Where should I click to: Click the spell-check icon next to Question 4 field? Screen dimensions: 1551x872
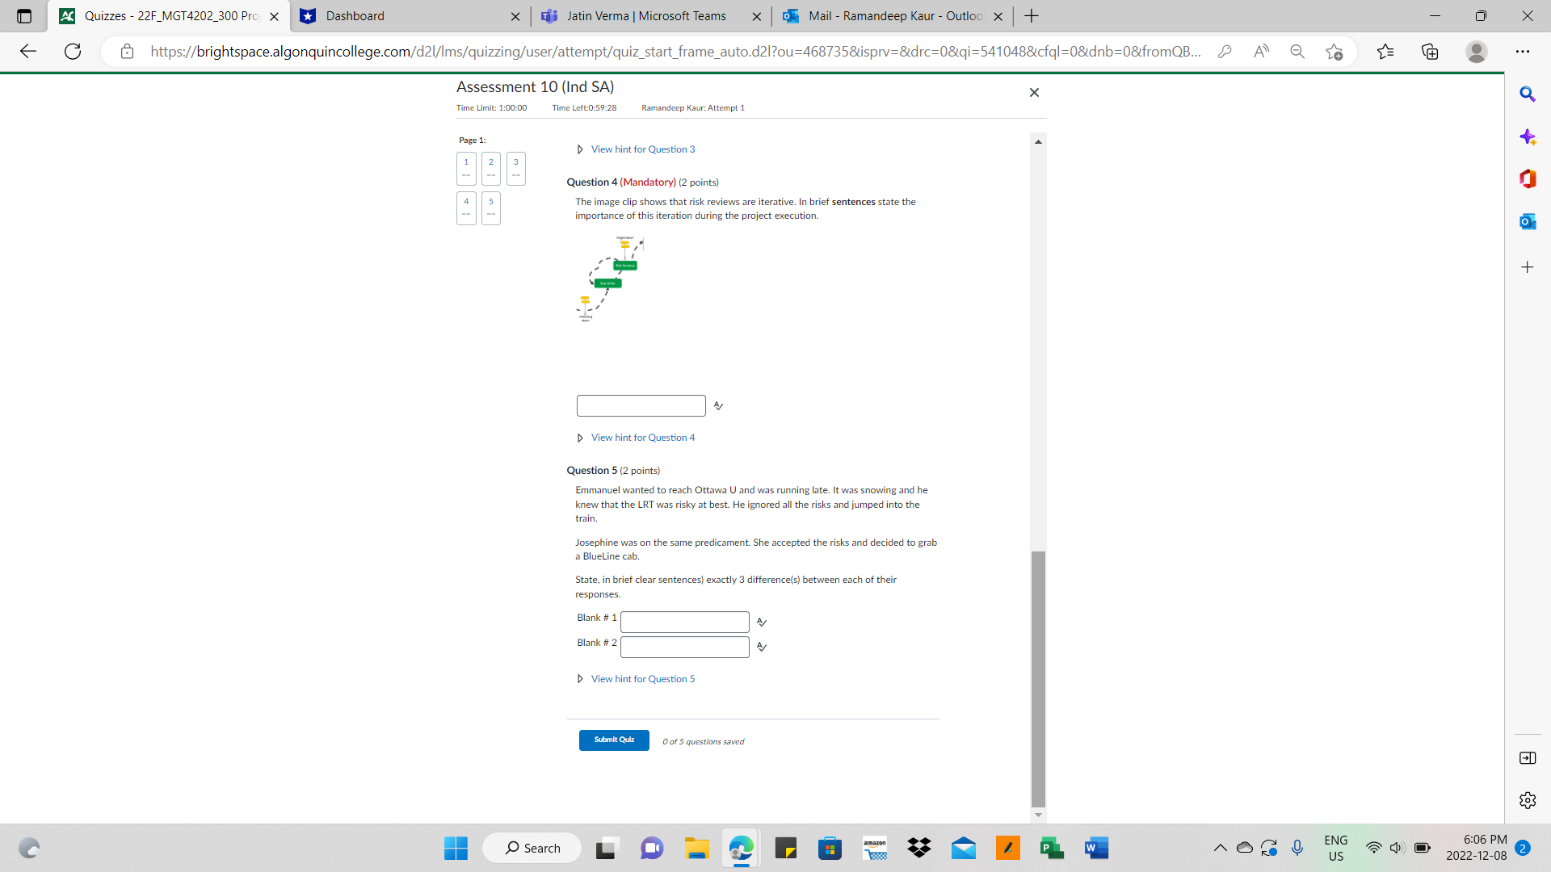click(718, 405)
